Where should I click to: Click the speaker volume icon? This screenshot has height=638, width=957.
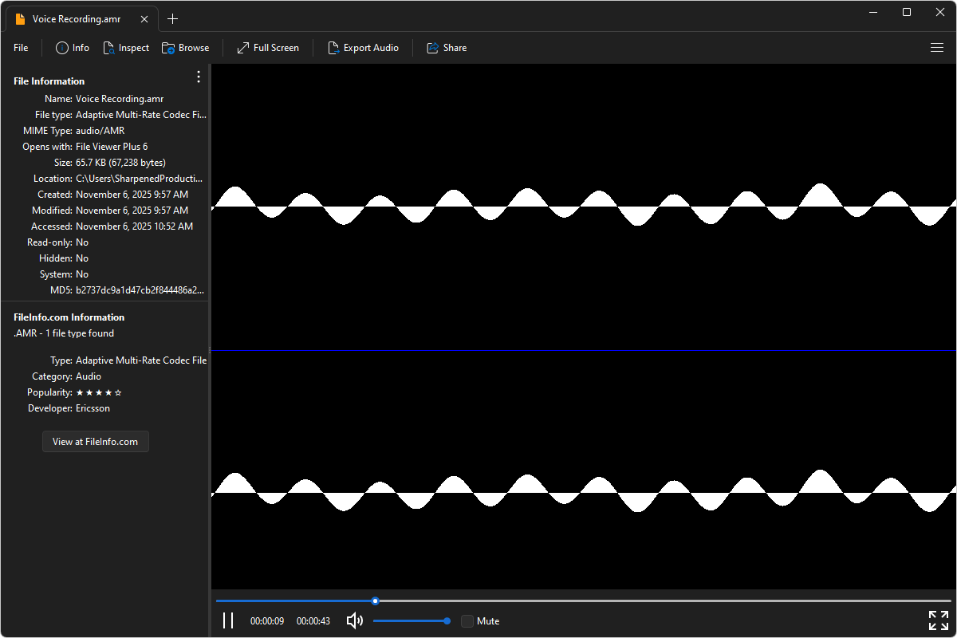coord(354,620)
